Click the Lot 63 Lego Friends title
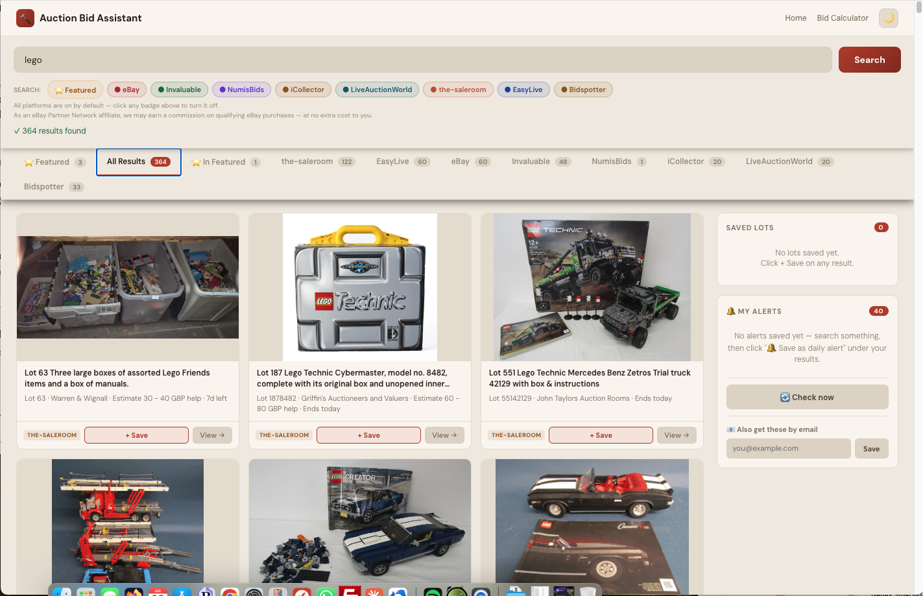923x596 pixels. tap(117, 378)
